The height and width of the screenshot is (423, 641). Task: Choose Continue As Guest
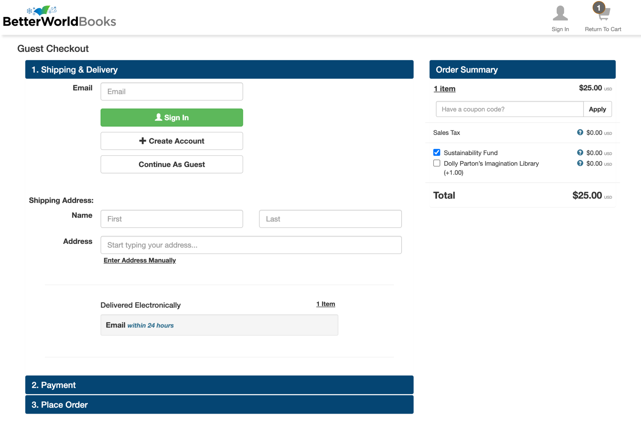click(171, 164)
